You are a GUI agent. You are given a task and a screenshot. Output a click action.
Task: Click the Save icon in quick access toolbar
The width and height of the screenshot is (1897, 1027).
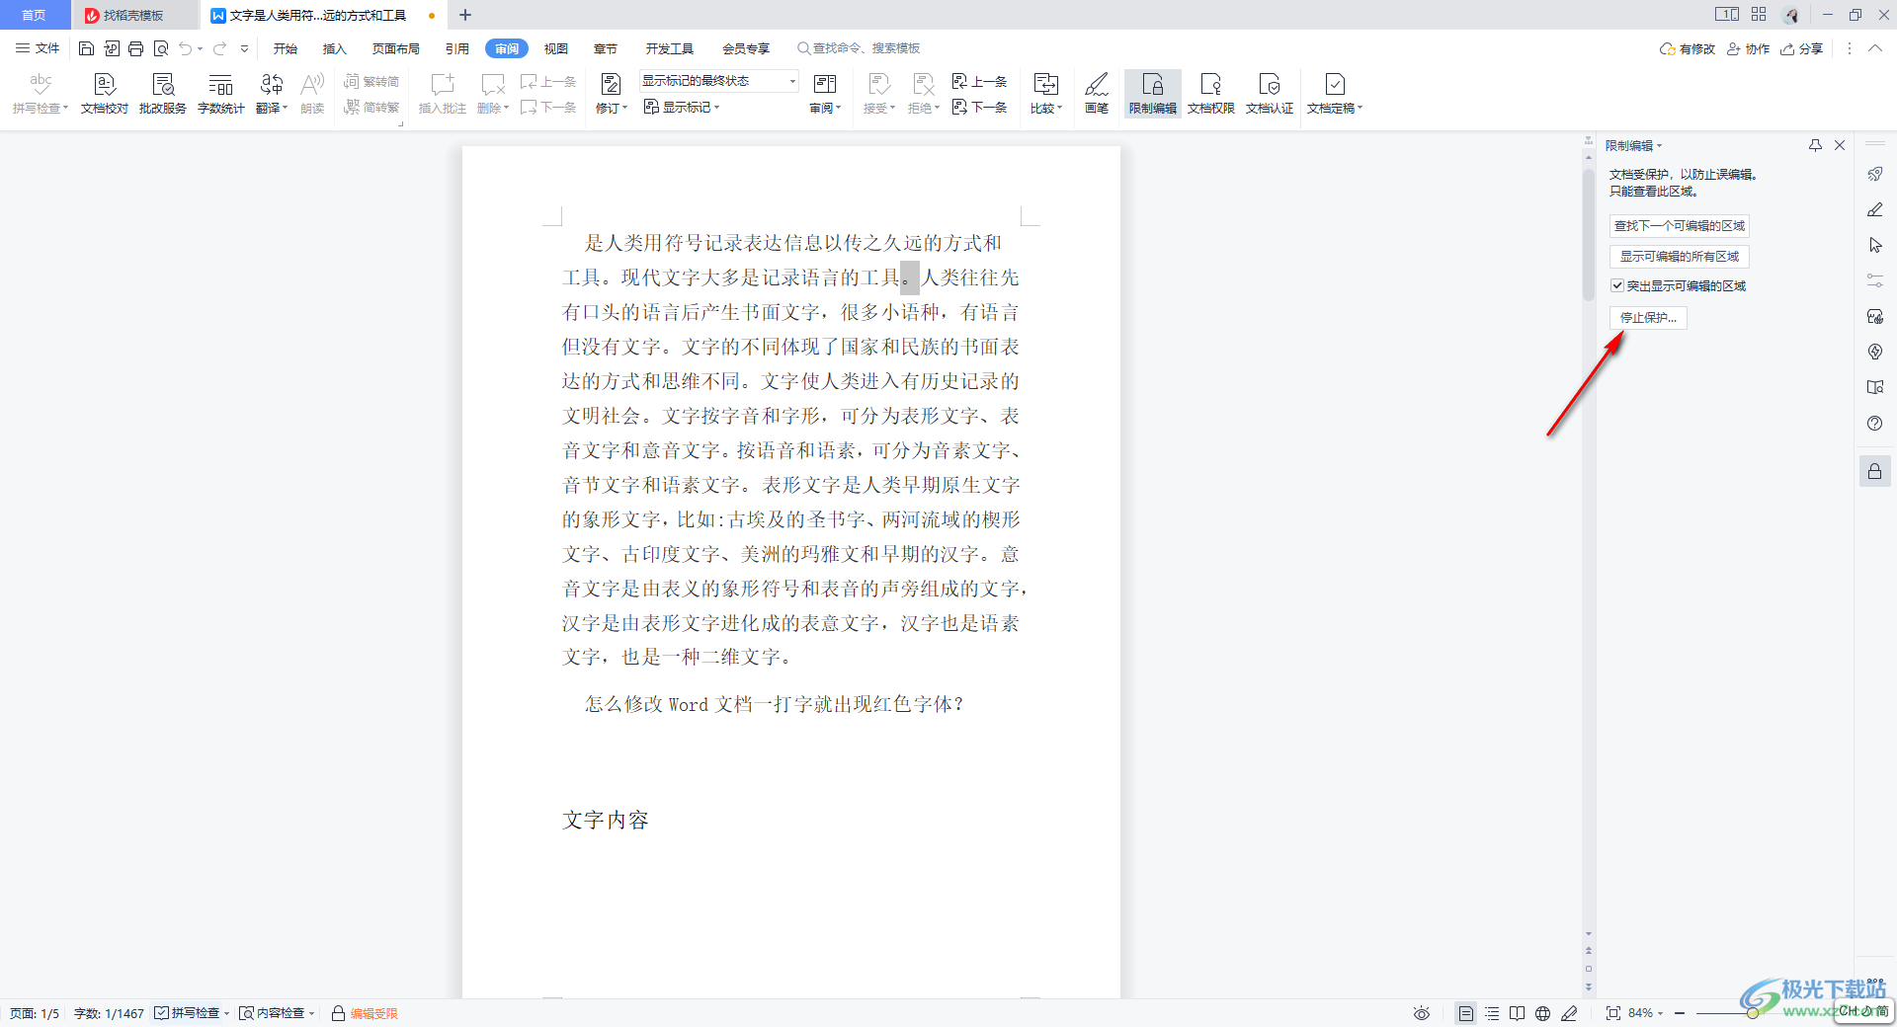(x=86, y=48)
